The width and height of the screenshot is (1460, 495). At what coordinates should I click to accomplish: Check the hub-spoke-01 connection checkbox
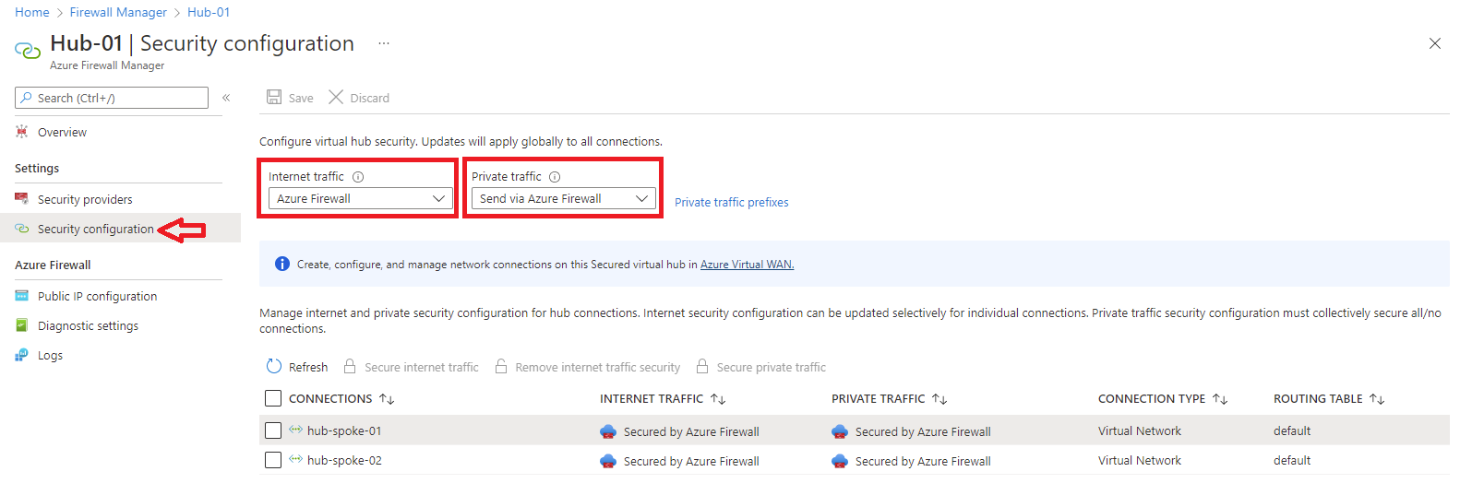click(273, 430)
